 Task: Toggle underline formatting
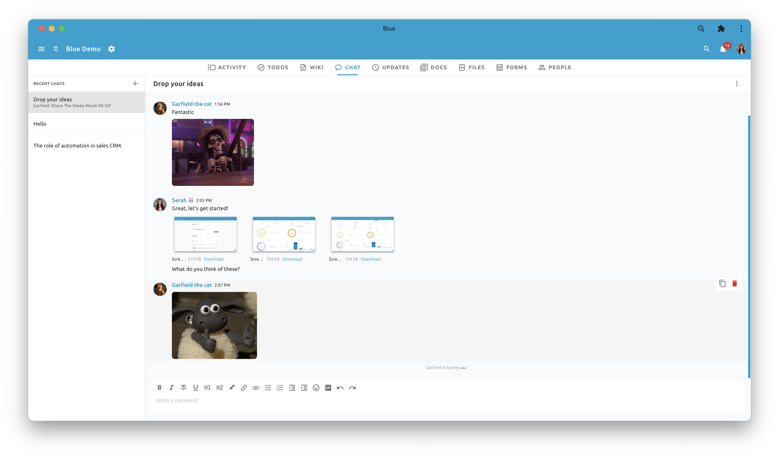point(195,388)
